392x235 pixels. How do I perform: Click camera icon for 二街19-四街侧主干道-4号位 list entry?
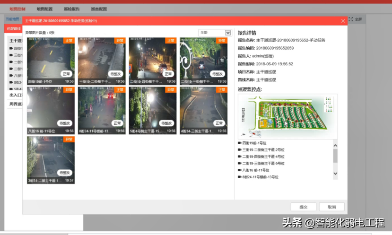(x=240, y=157)
